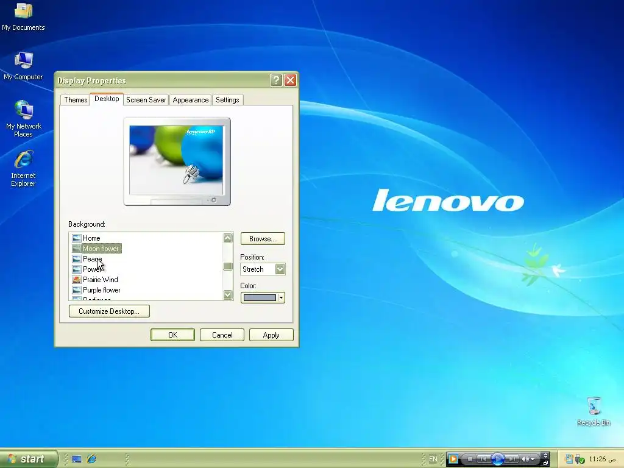This screenshot has width=624, height=468.
Task: Cancel the Display Properties dialog
Action: coord(222,335)
